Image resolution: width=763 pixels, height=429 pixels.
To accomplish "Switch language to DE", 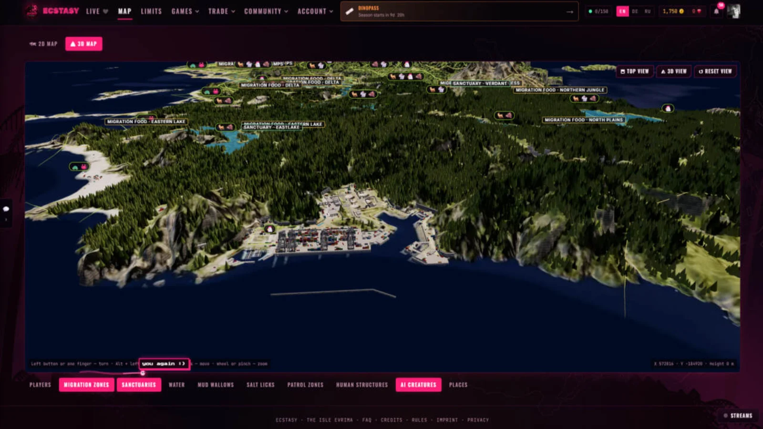I will click(x=635, y=11).
